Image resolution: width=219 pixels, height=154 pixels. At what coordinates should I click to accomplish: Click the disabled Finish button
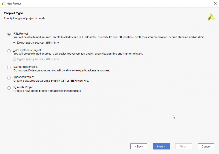(183, 147)
